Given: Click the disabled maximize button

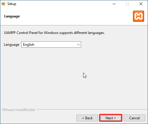Looking at the screenshot, I should (127, 4).
